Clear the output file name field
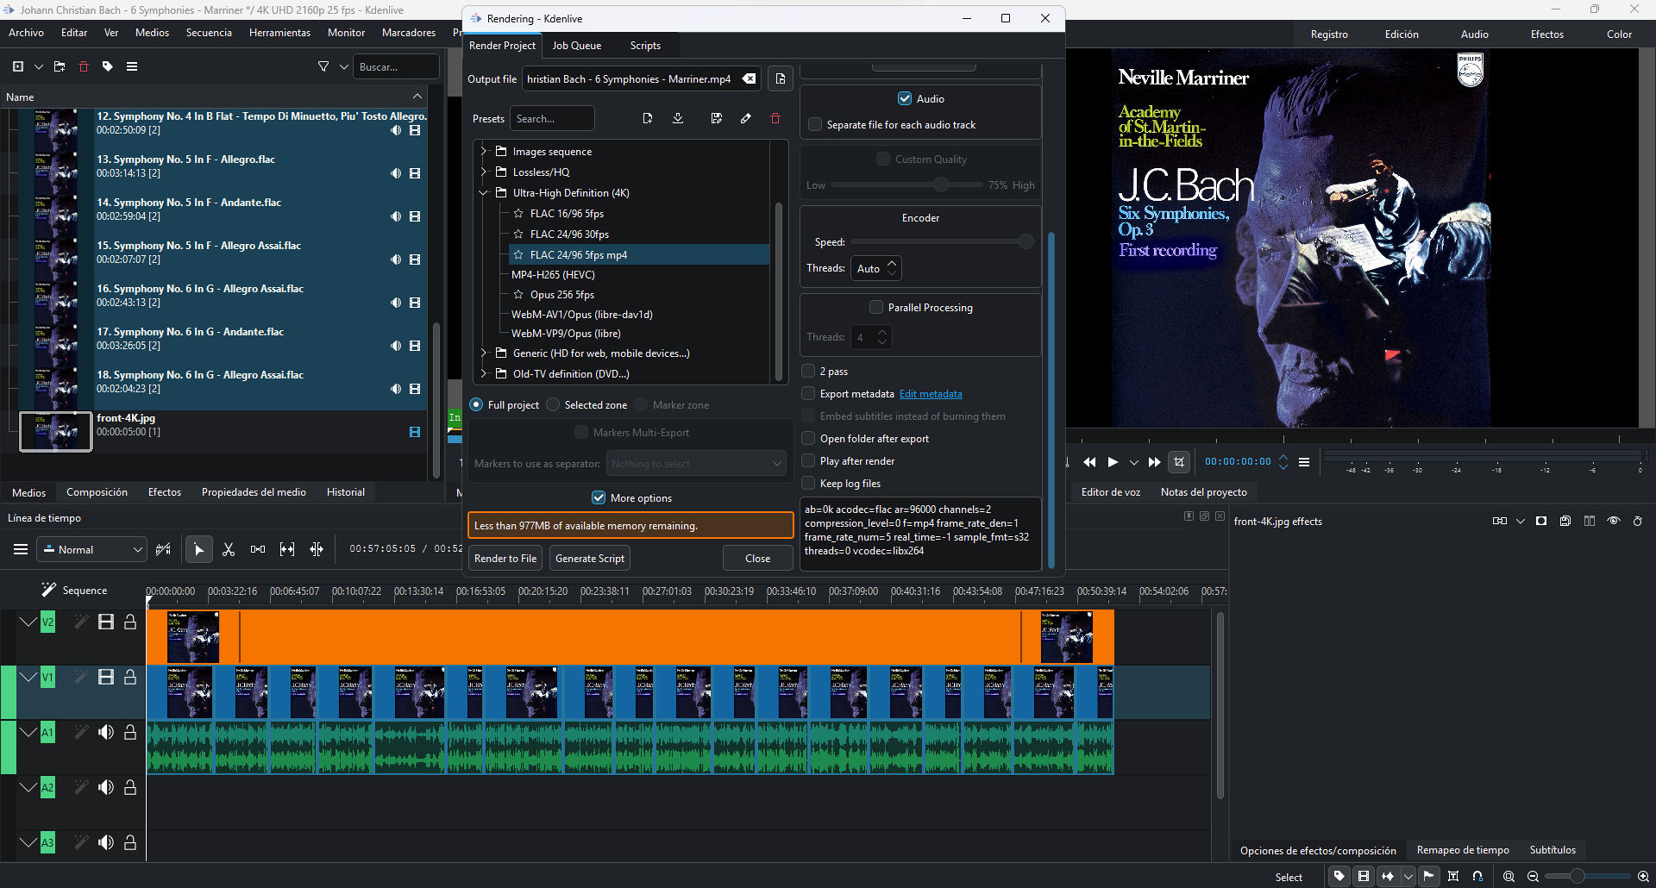The image size is (1656, 888). pyautogui.click(x=750, y=79)
